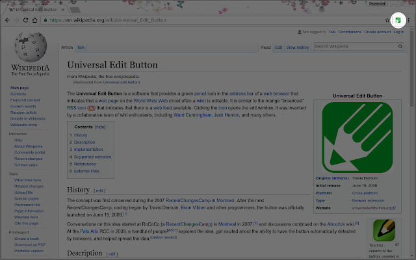Open the browser home page icon
This screenshot has height=260, width=416.
coord(34,20)
